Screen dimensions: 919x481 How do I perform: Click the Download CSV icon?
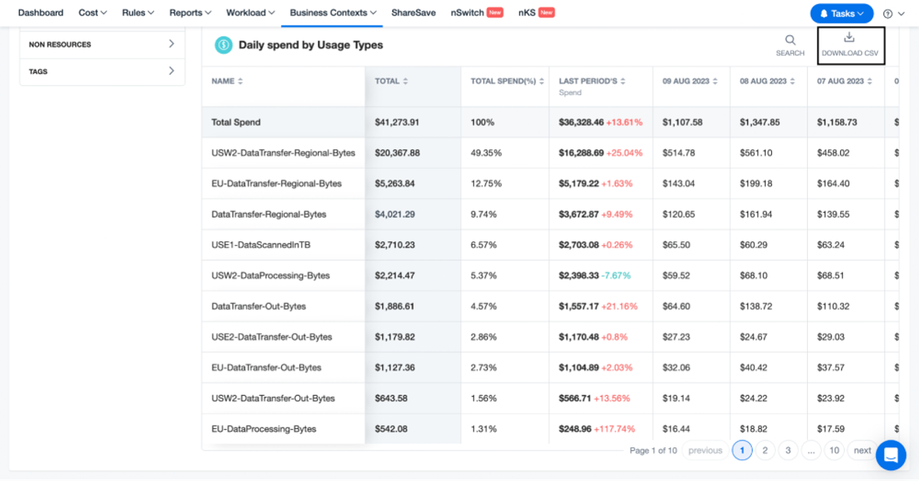pos(849,38)
